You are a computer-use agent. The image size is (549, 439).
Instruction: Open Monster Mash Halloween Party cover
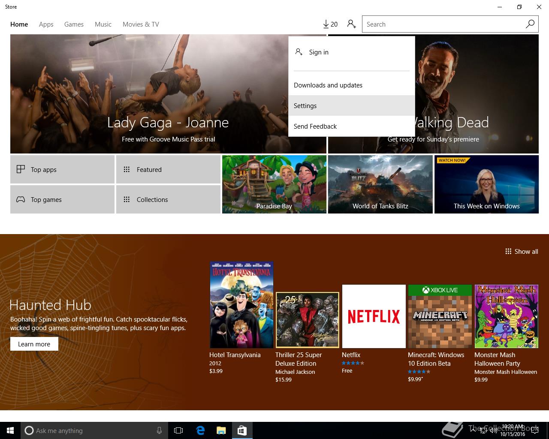[x=506, y=316]
